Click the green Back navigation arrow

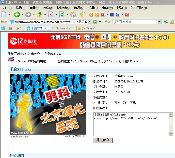coord(17,15)
